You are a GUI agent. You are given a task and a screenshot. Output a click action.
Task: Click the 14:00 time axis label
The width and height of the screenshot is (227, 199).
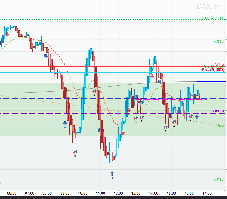(x=154, y=193)
